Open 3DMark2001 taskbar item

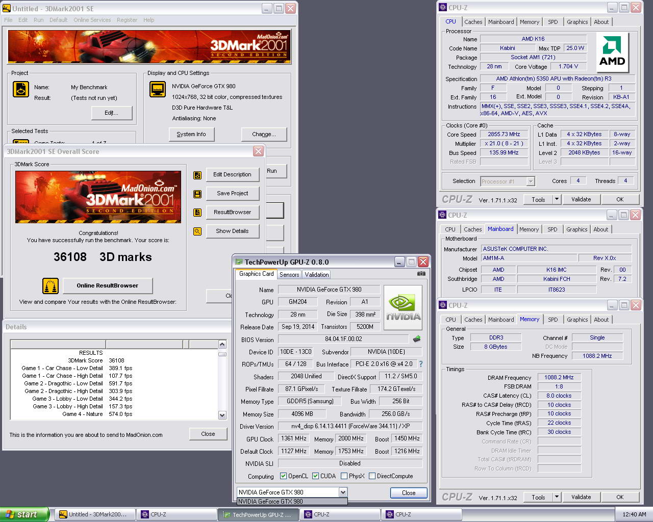pyautogui.click(x=95, y=515)
